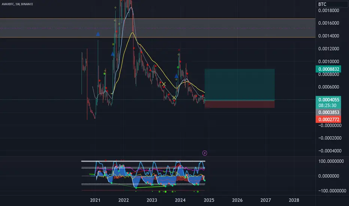This screenshot has height=206, width=349.
Task: Click the 2025 label on the time axis
Action: point(209,200)
